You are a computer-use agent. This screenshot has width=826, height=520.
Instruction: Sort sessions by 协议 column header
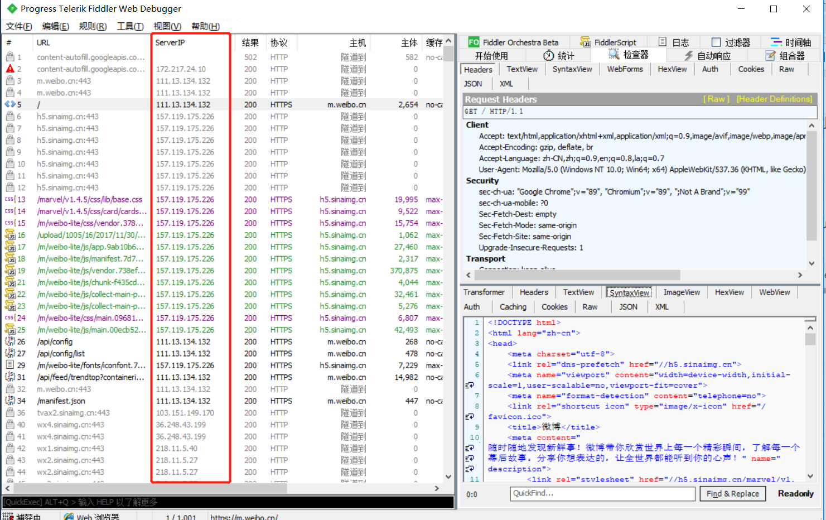click(281, 42)
